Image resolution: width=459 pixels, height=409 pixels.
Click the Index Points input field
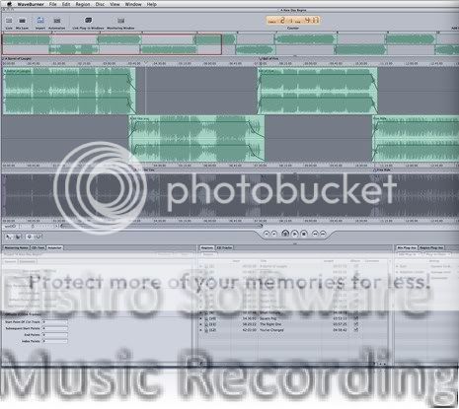point(54,341)
